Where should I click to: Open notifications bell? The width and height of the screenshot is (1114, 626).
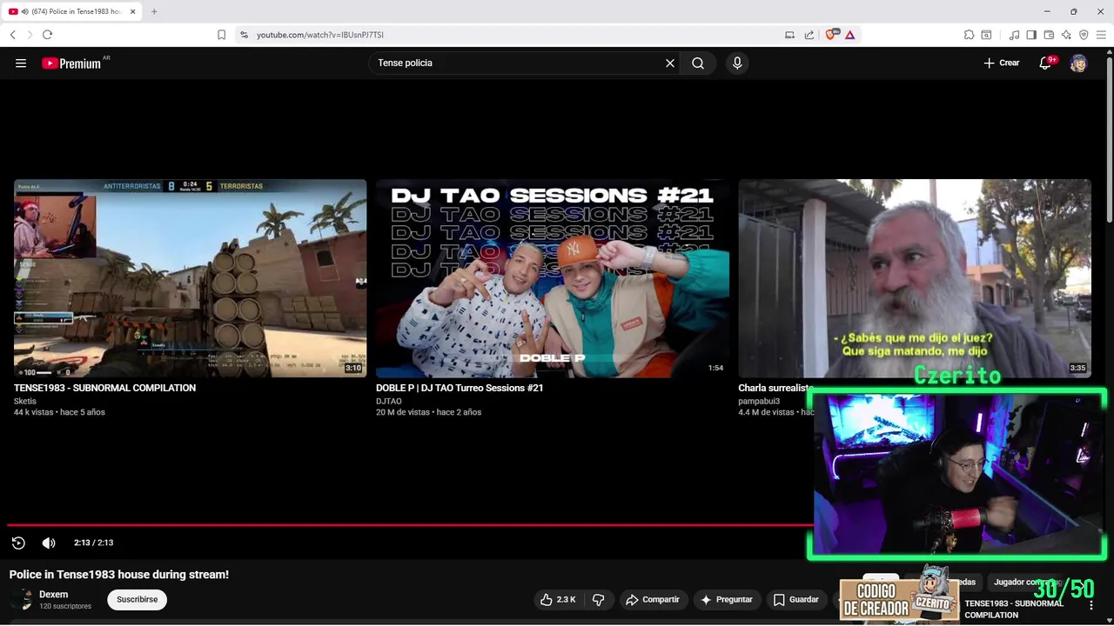[1046, 63]
